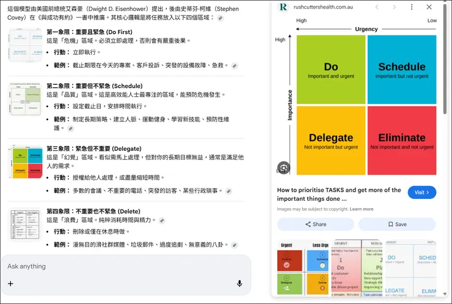Screen dimensions: 452x304
Task: Click source link icon after 無意義的八卦
Action: [235, 245]
